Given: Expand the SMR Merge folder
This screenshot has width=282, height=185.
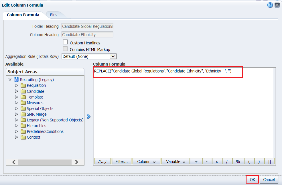Looking at the screenshot, I should tap(17, 114).
